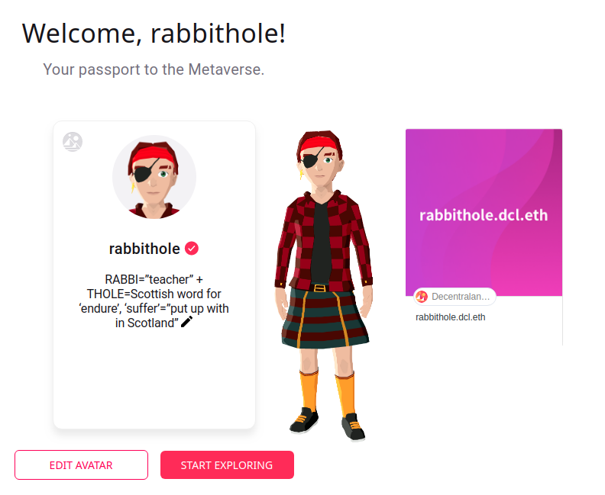Click the full-body 3D avatar figure
The height and width of the screenshot is (495, 605).
(323, 286)
